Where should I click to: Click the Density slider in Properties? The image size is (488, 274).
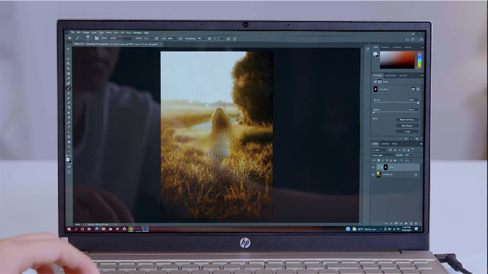pos(396,102)
